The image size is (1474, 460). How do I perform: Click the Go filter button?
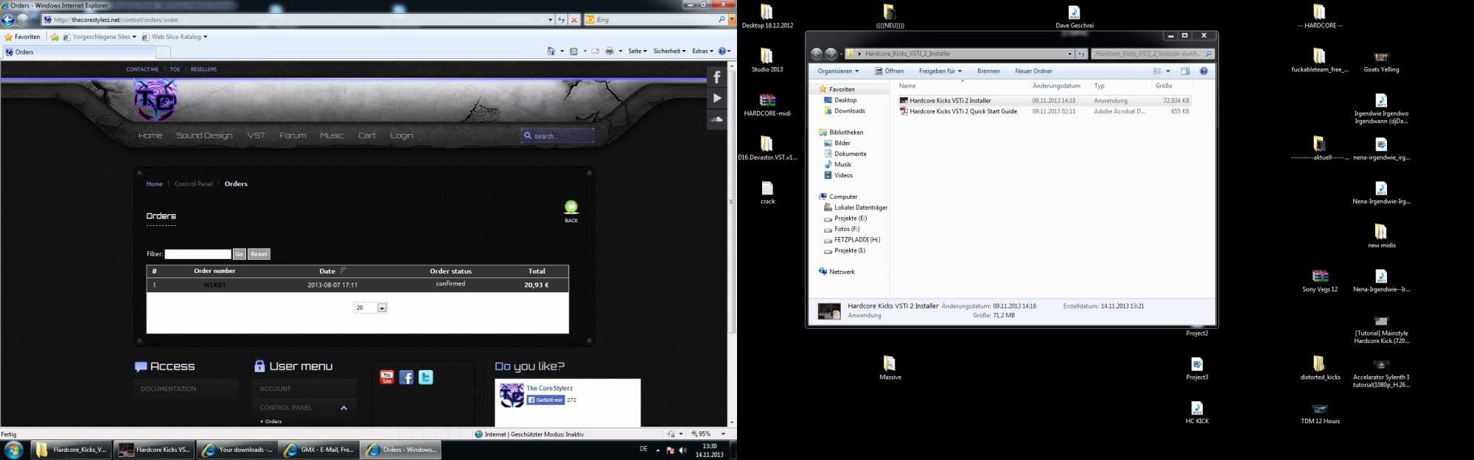(x=240, y=254)
